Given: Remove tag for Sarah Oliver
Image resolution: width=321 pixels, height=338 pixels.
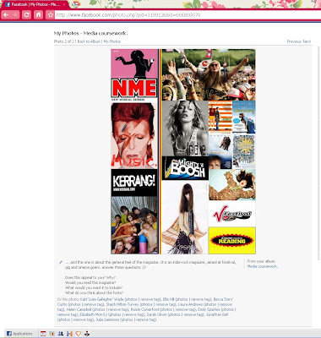Looking at the screenshot, I should click(x=193, y=314).
